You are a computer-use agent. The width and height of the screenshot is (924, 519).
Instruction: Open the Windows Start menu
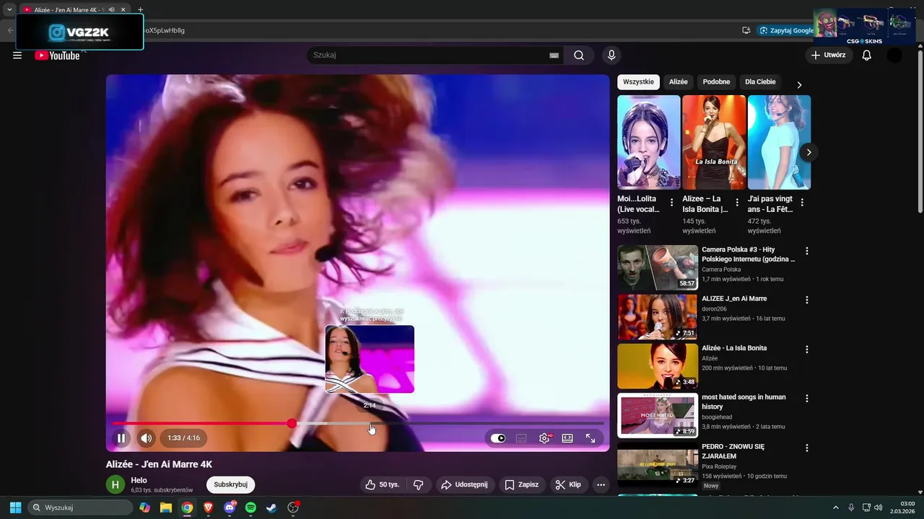point(15,507)
